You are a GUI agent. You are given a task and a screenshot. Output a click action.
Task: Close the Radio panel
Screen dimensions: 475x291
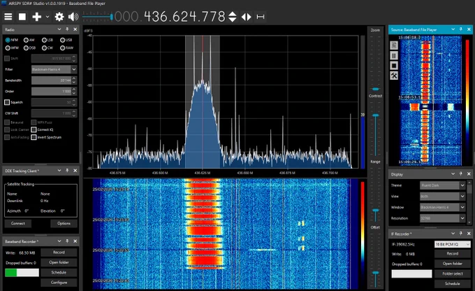pos(75,29)
